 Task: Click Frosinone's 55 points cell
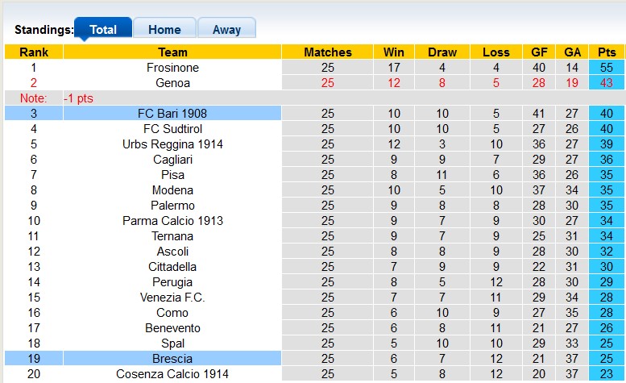606,68
